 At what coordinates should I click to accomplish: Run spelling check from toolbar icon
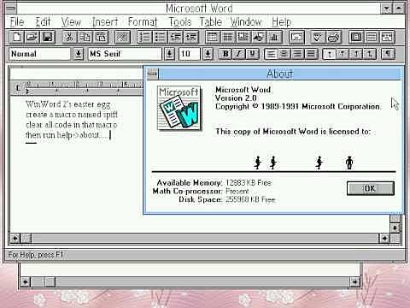318,37
